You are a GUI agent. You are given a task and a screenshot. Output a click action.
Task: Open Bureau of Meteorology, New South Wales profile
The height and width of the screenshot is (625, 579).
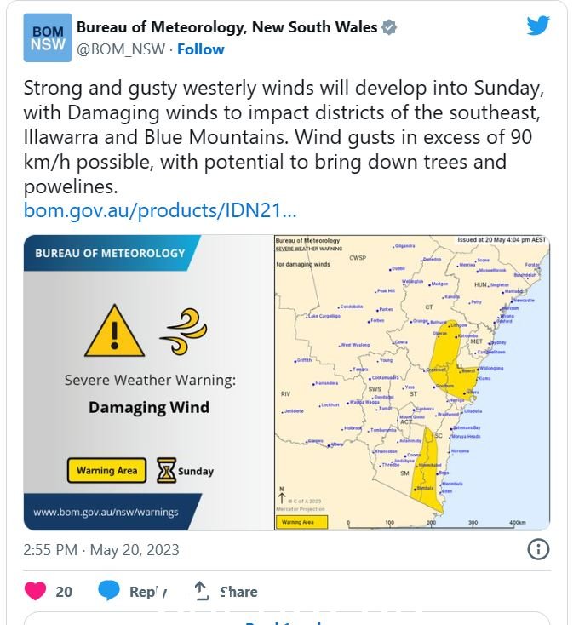click(226, 27)
